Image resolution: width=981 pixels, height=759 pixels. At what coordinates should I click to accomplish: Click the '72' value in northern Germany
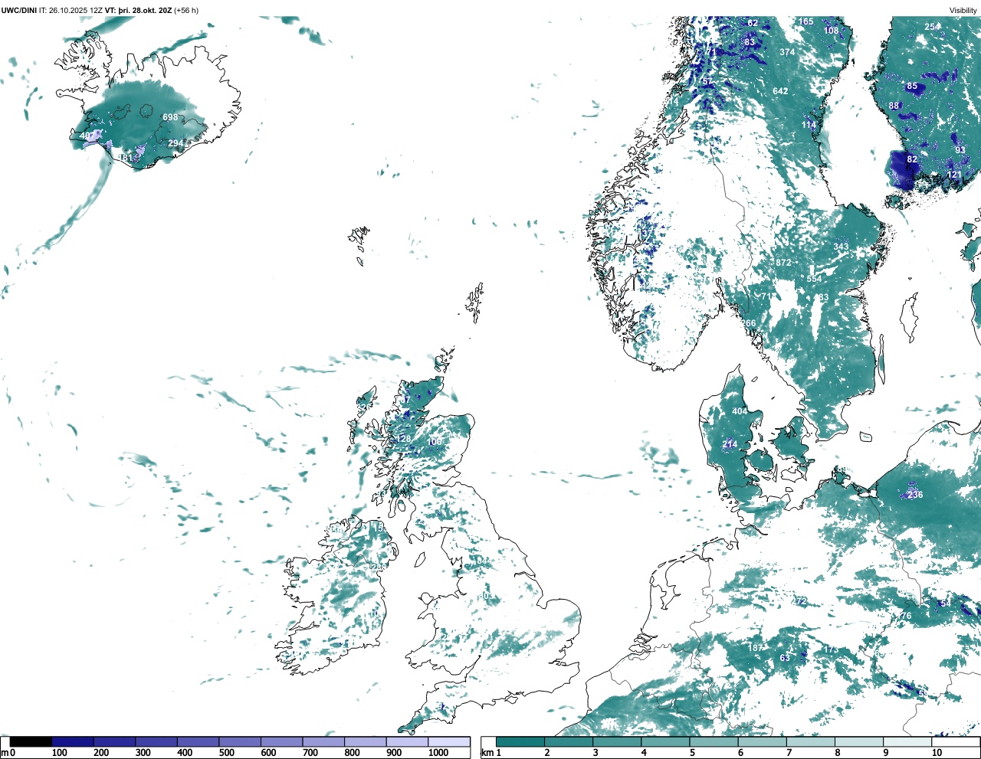click(x=801, y=601)
